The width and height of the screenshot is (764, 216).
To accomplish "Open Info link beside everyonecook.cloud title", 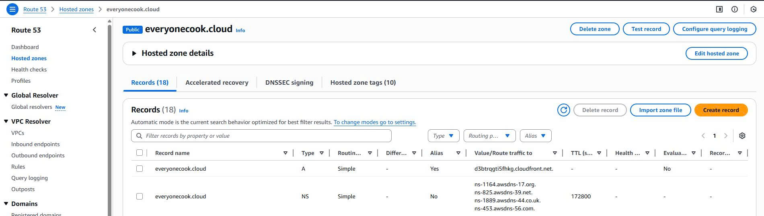I will tap(240, 30).
